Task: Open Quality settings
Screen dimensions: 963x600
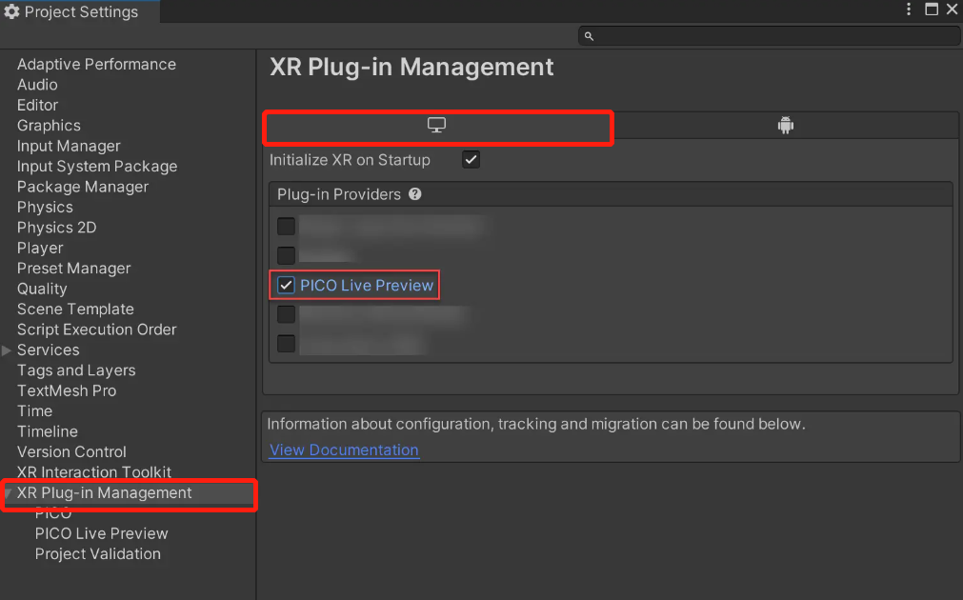Action: [x=42, y=289]
